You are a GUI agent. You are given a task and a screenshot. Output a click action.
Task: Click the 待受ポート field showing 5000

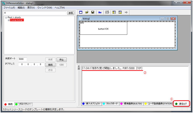coord(23,59)
